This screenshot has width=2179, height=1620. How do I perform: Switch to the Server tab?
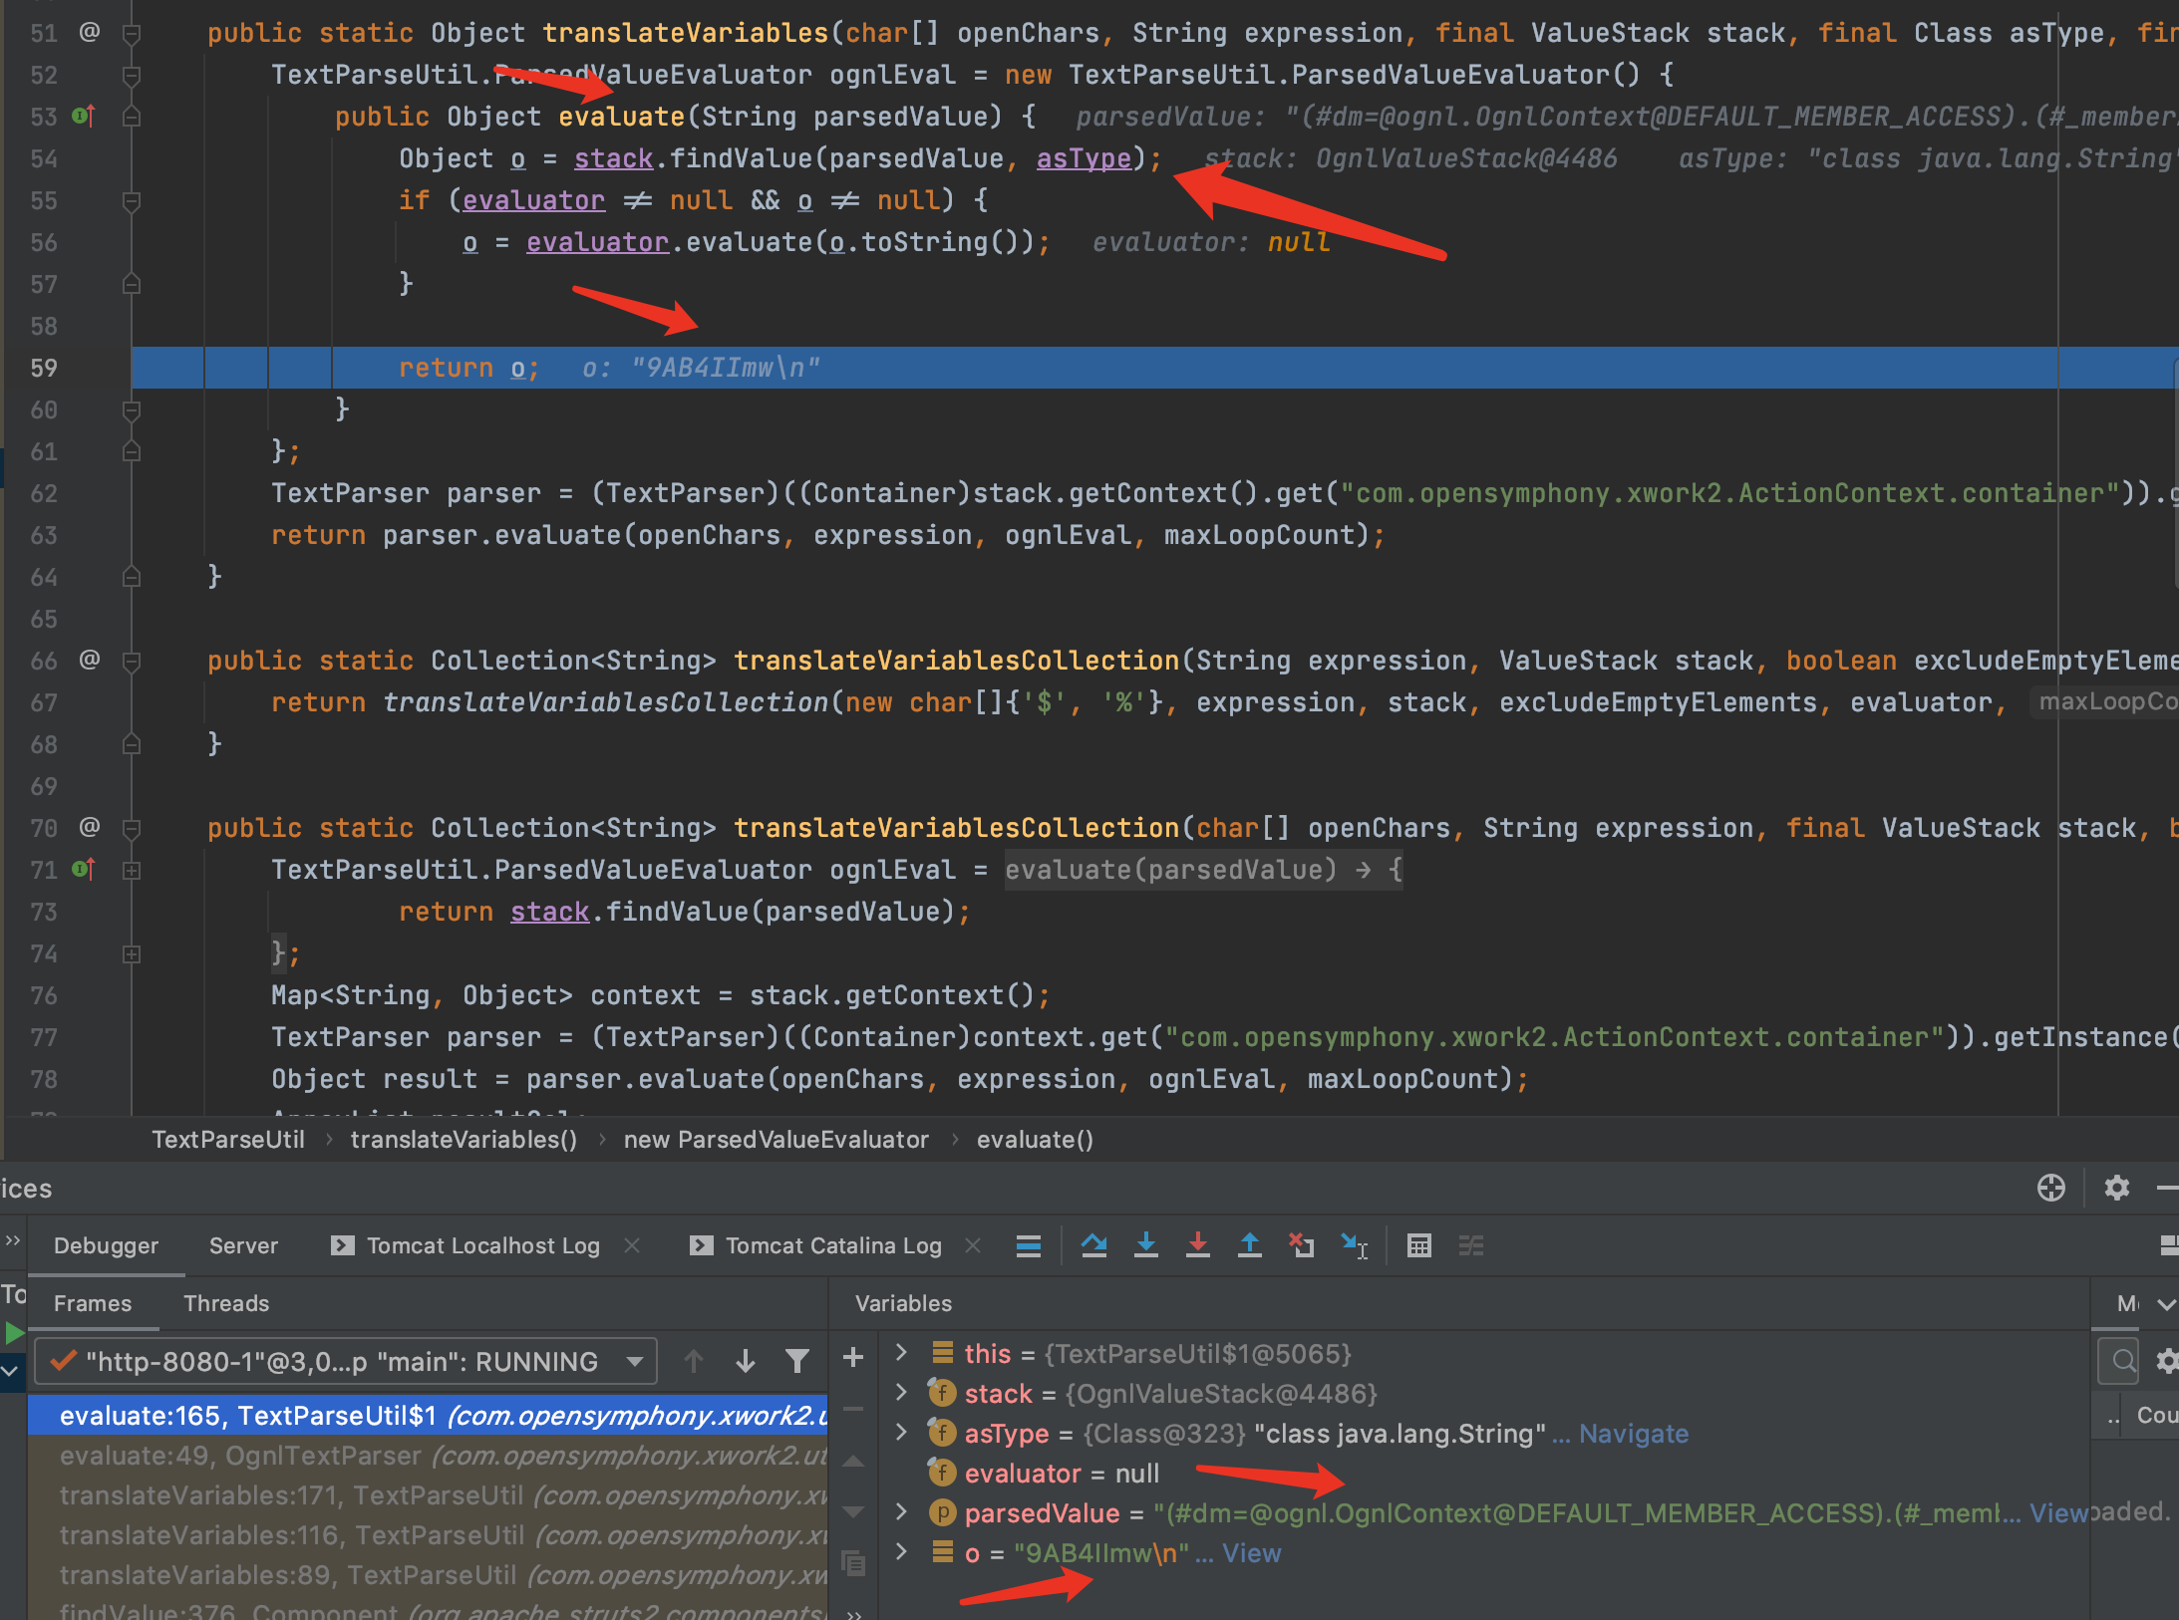[x=243, y=1245]
